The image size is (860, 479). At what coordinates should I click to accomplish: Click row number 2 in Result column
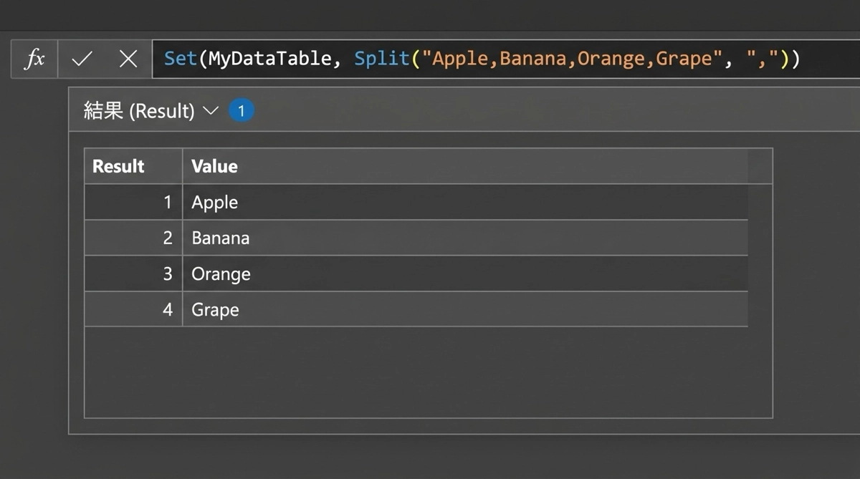[167, 238]
